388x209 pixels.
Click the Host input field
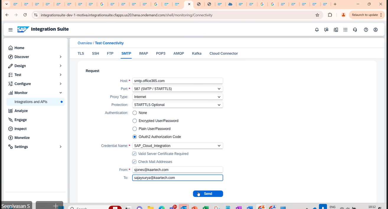177,81
